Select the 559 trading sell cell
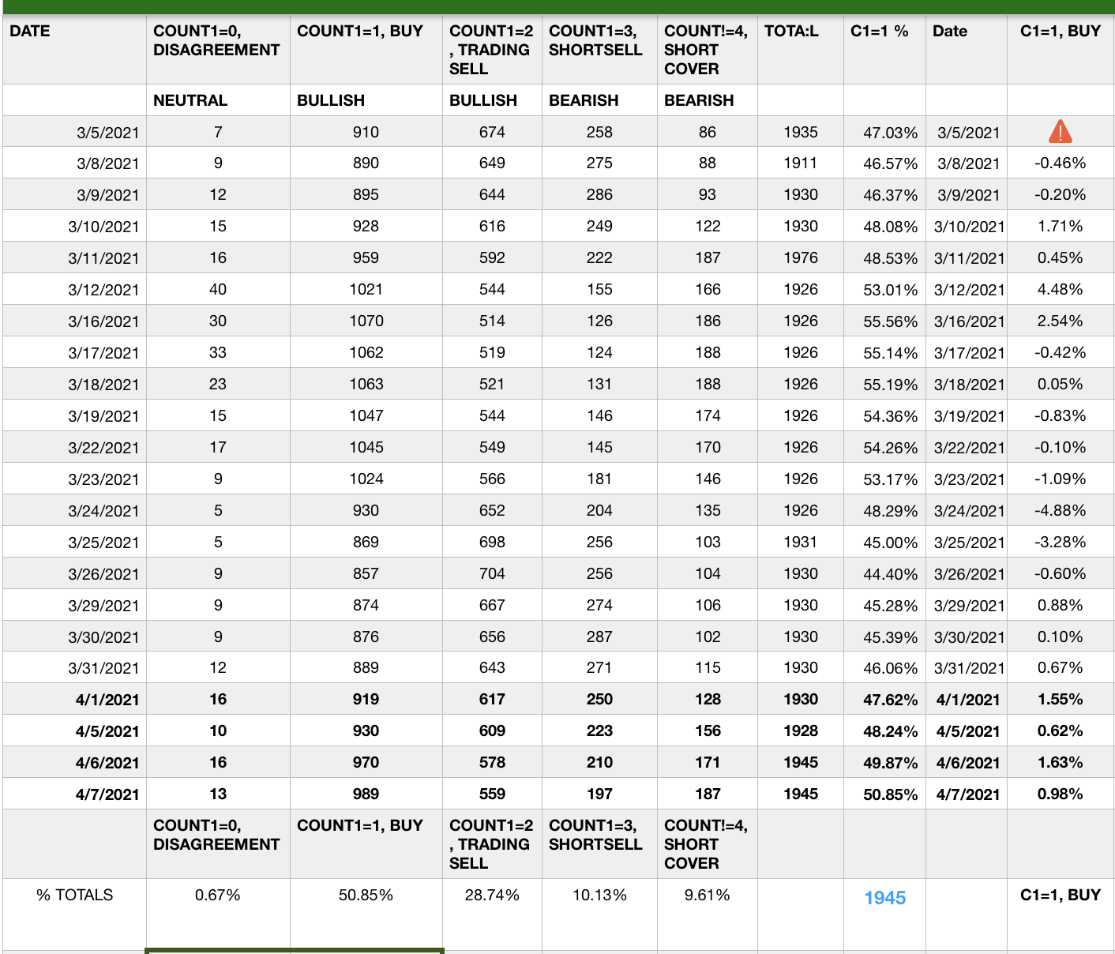The width and height of the screenshot is (1115, 954). 492,794
